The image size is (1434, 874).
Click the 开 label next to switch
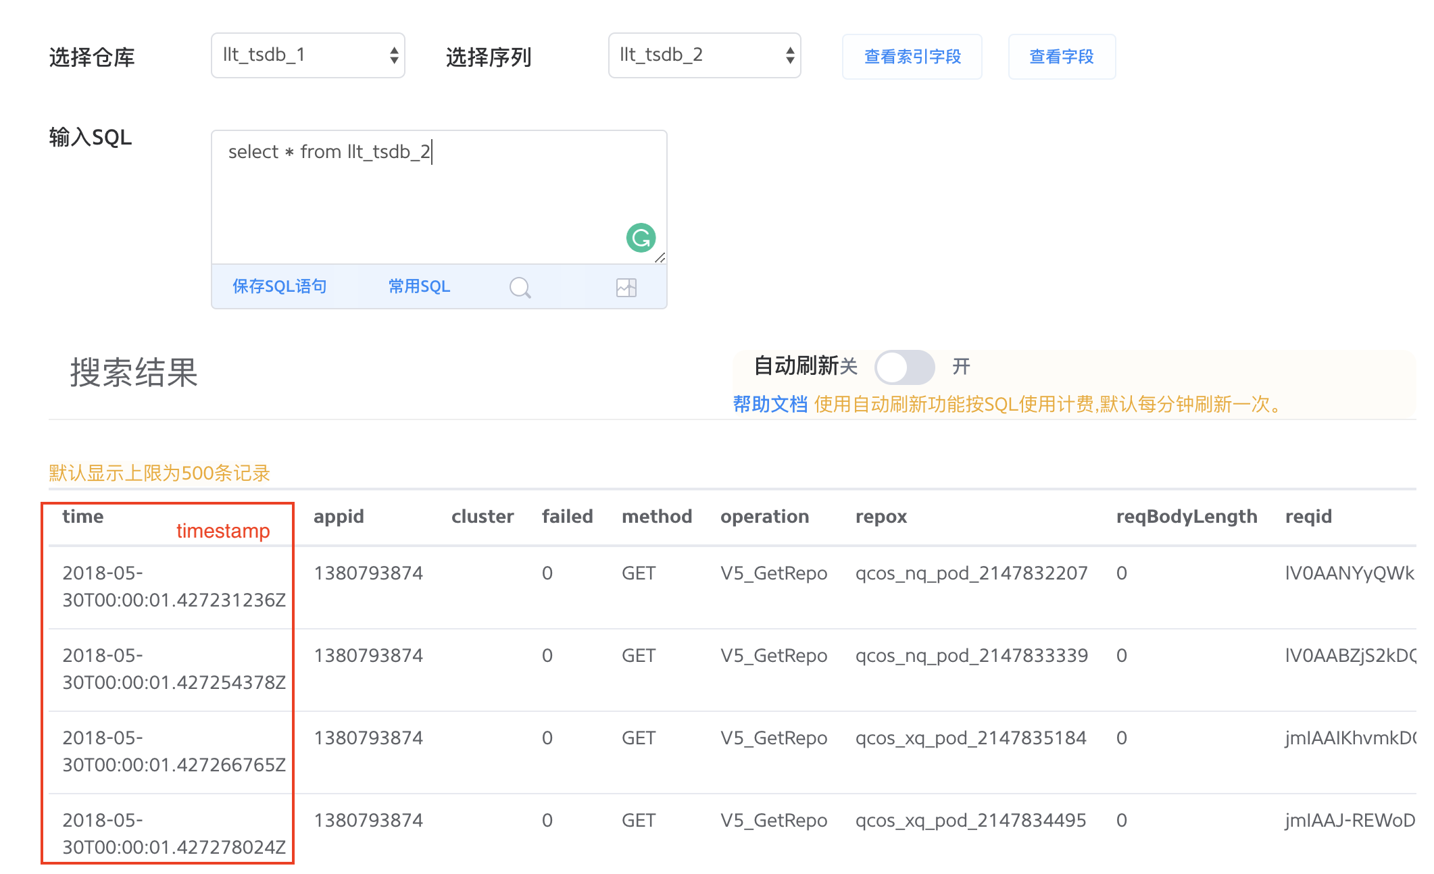[x=961, y=367]
